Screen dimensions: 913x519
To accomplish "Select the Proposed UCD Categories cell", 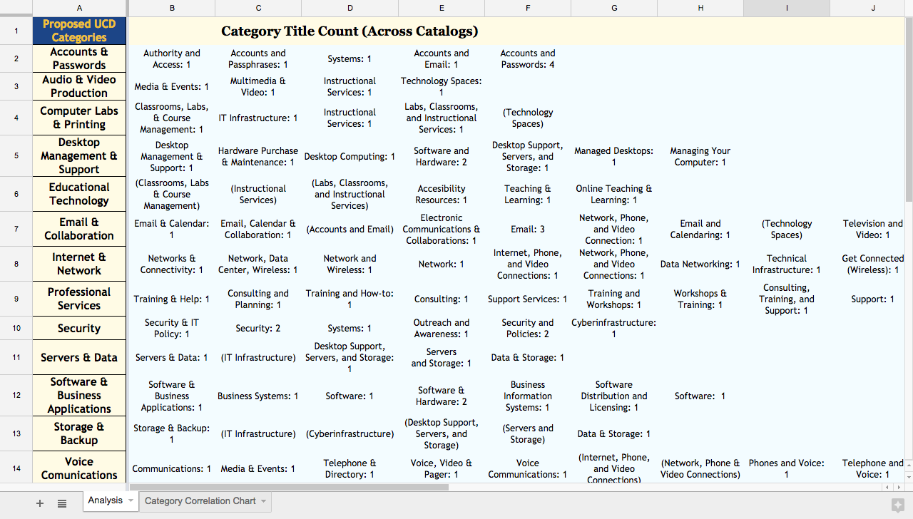I will pos(79,31).
